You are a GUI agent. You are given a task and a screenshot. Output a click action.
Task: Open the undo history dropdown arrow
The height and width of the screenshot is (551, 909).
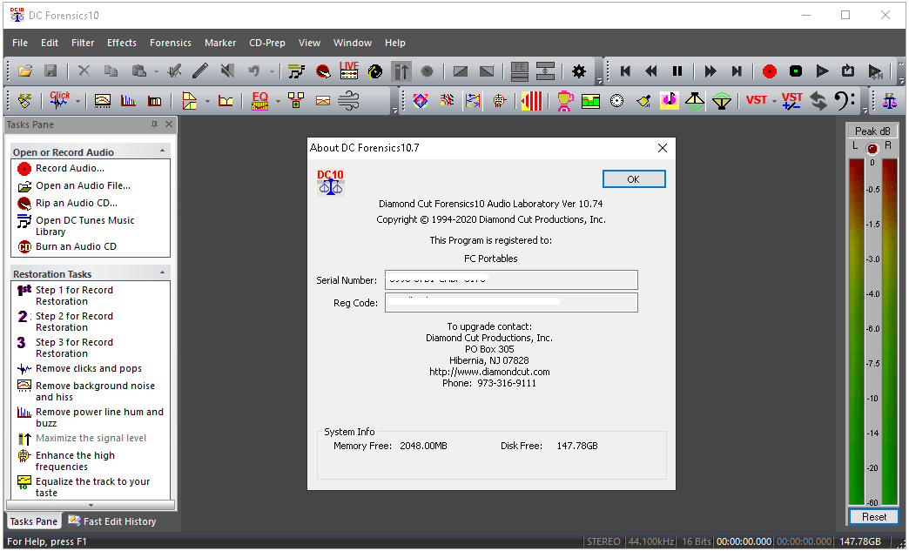point(272,72)
